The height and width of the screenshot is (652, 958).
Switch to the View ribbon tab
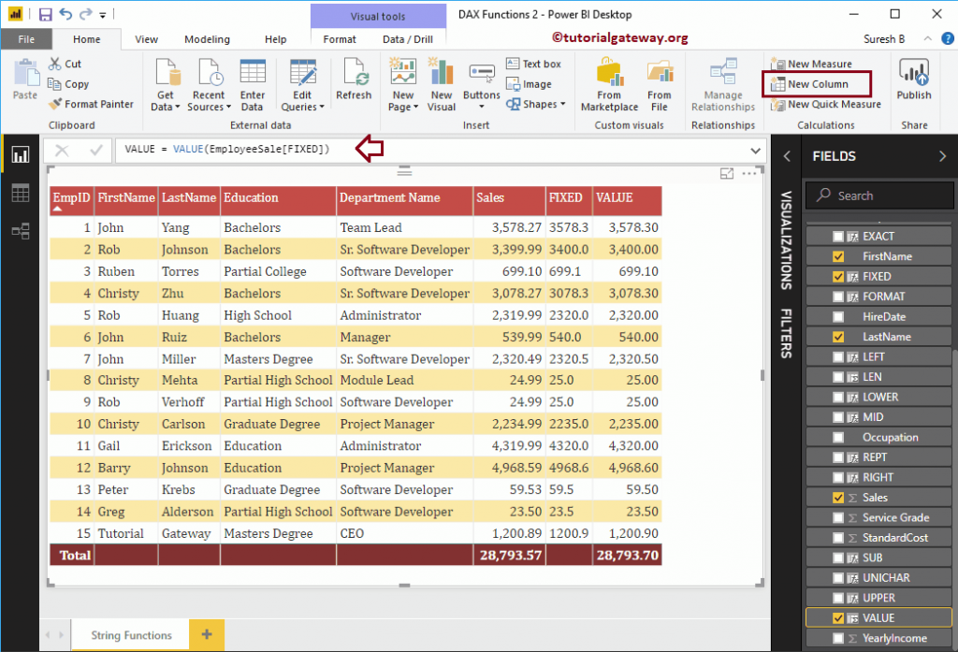click(x=146, y=39)
